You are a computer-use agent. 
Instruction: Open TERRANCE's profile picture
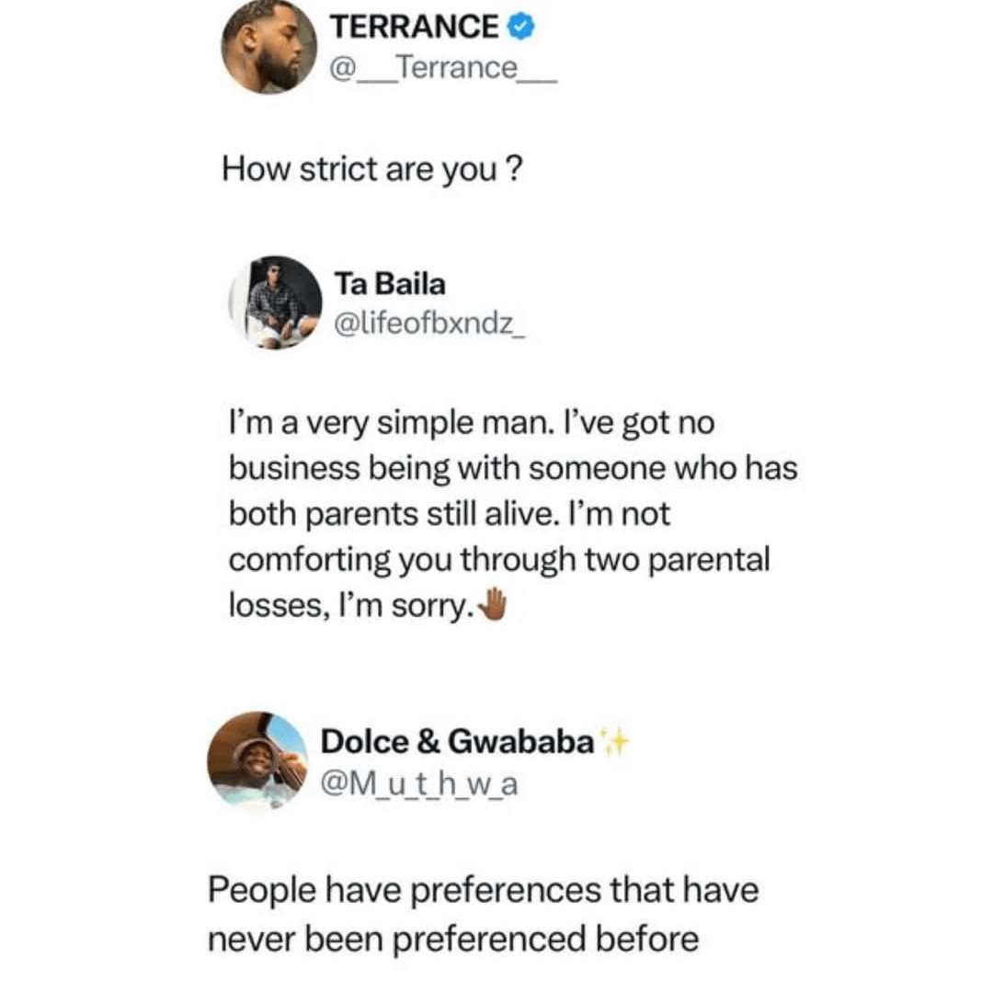(x=268, y=46)
